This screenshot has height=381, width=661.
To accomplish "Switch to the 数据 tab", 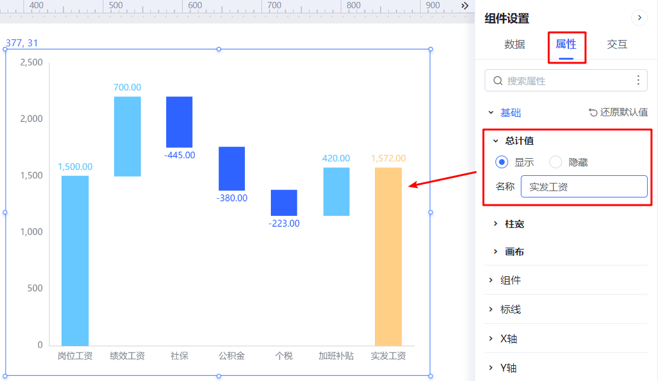I will coord(514,44).
